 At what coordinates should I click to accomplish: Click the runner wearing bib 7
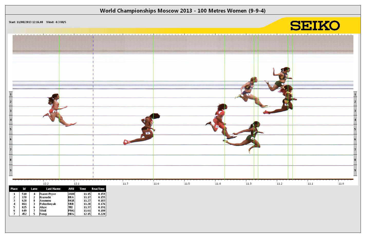pyautogui.click(x=145, y=130)
